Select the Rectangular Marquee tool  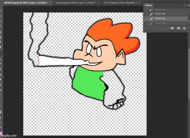(x=1, y=16)
